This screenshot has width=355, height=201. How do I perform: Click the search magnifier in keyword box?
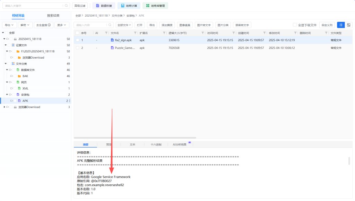tap(66, 6)
